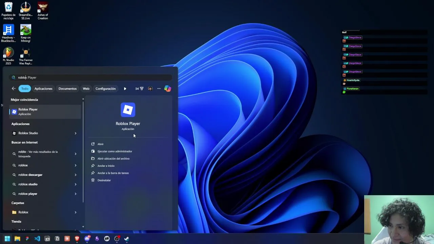
Task: Open the Windows Start menu
Action: coord(7,239)
